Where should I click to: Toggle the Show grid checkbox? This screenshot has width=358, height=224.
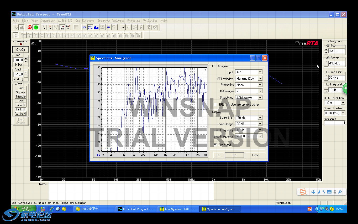(x=215, y=145)
